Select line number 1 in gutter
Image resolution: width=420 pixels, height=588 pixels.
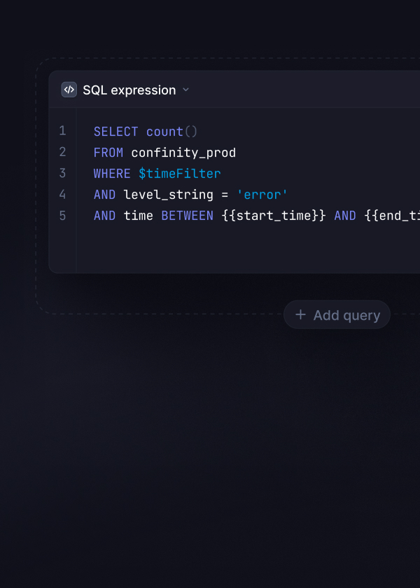62,131
